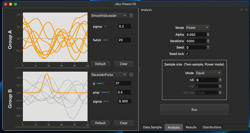Click the Group A signal plot
Image resolution: width=250 pixels, height=133 pixels.
[55, 37]
